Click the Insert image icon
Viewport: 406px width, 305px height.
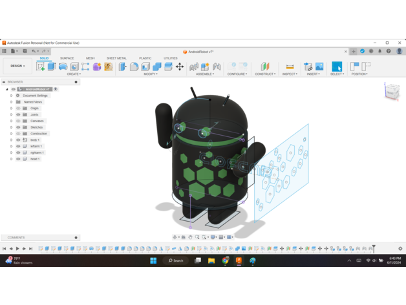tap(319, 66)
